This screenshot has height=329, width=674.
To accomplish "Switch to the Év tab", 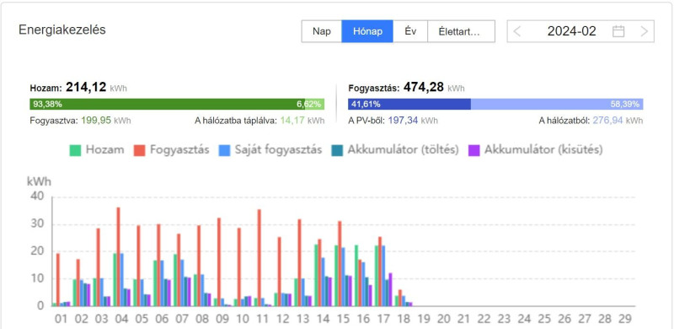I will (410, 31).
